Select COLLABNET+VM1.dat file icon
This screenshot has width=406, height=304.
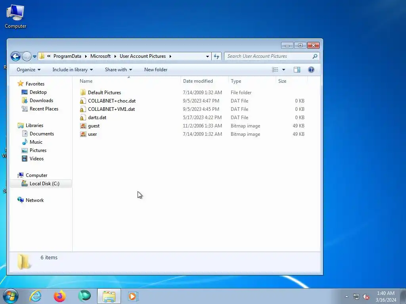[83, 109]
